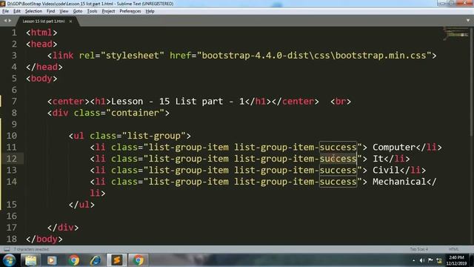This screenshot has height=267, width=474.
Task: Go to previous tab with left arrow
Action: [x=5, y=21]
